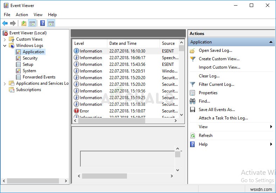Collapse the Application section in Actions pane
This screenshot has height=193, width=276.
(271, 42)
